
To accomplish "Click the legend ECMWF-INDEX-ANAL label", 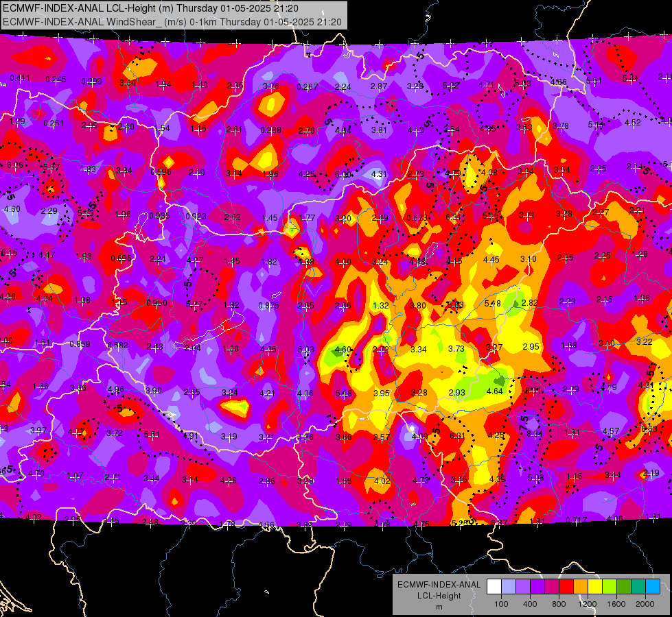I will point(439,585).
